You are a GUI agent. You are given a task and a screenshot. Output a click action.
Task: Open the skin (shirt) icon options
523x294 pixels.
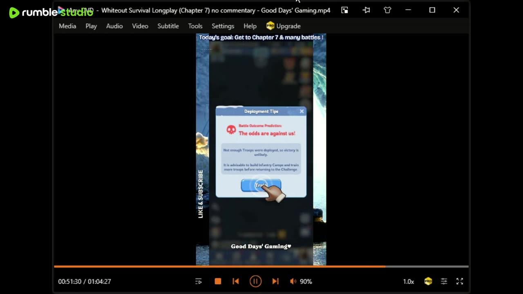coord(387,10)
